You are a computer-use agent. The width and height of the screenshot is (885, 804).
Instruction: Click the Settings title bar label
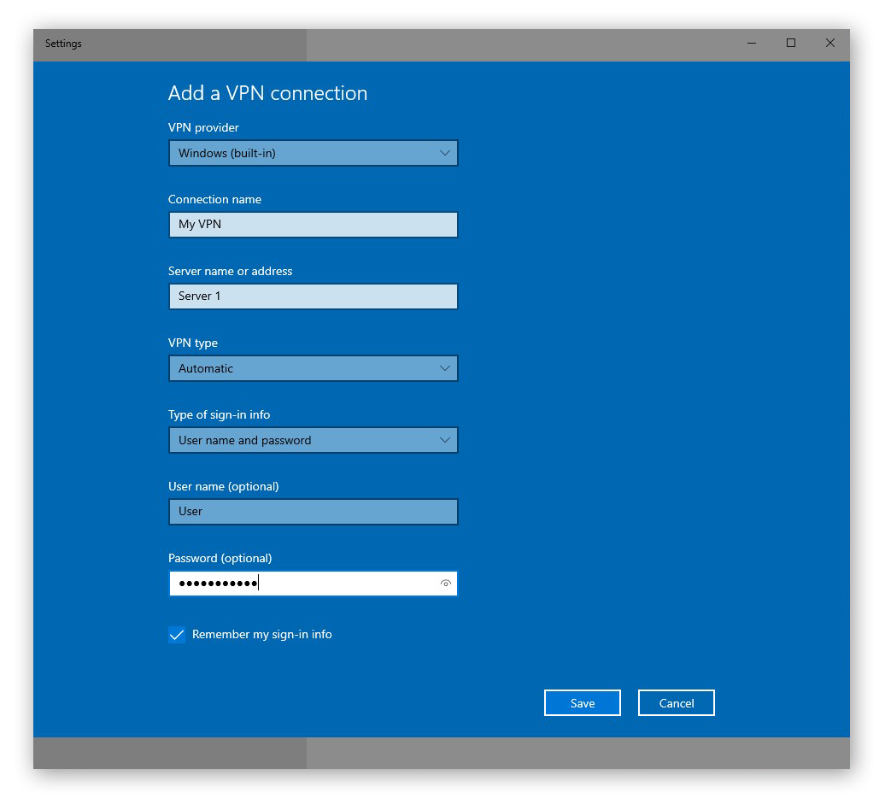tap(63, 44)
